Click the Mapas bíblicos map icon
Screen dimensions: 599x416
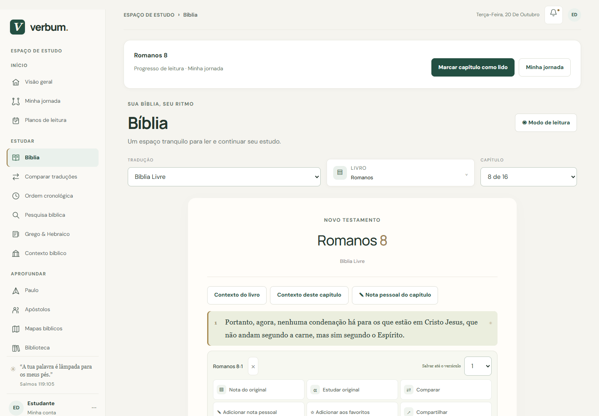click(x=16, y=329)
